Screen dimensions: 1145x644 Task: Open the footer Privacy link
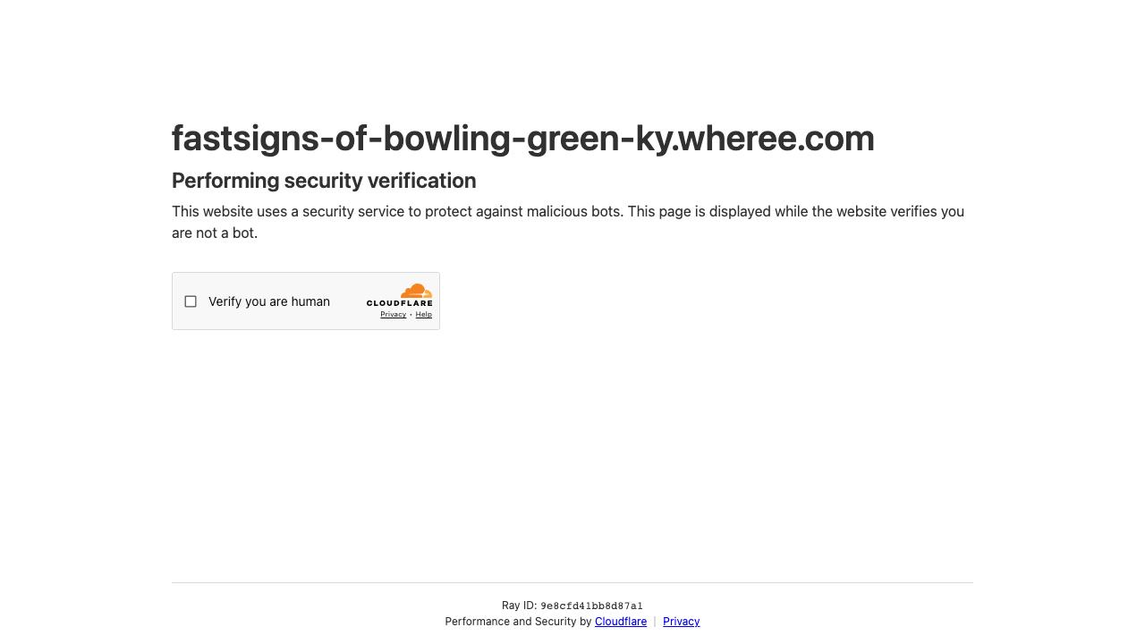[681, 622]
